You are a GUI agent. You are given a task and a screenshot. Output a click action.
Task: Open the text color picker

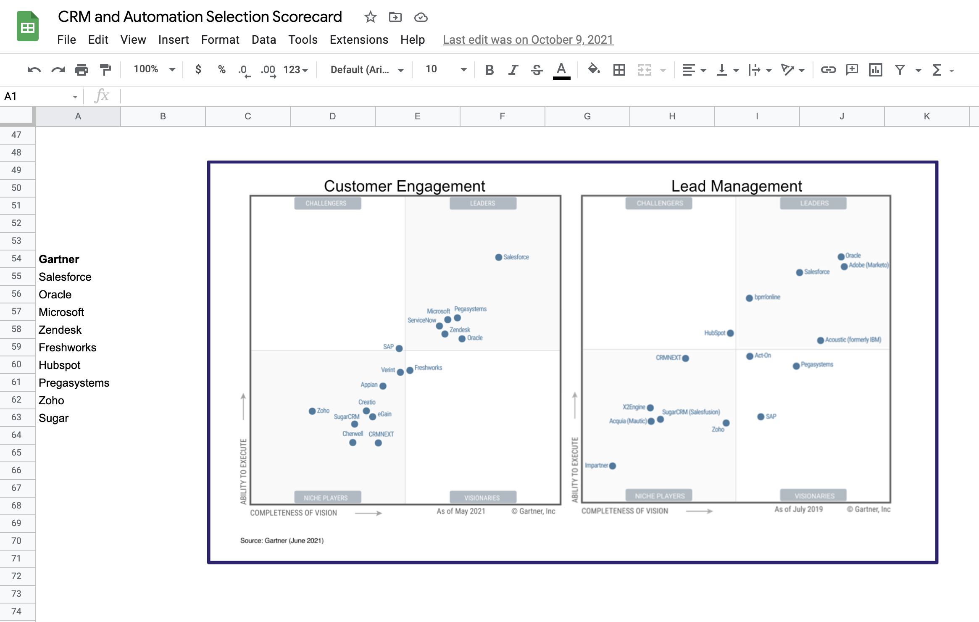coord(561,70)
